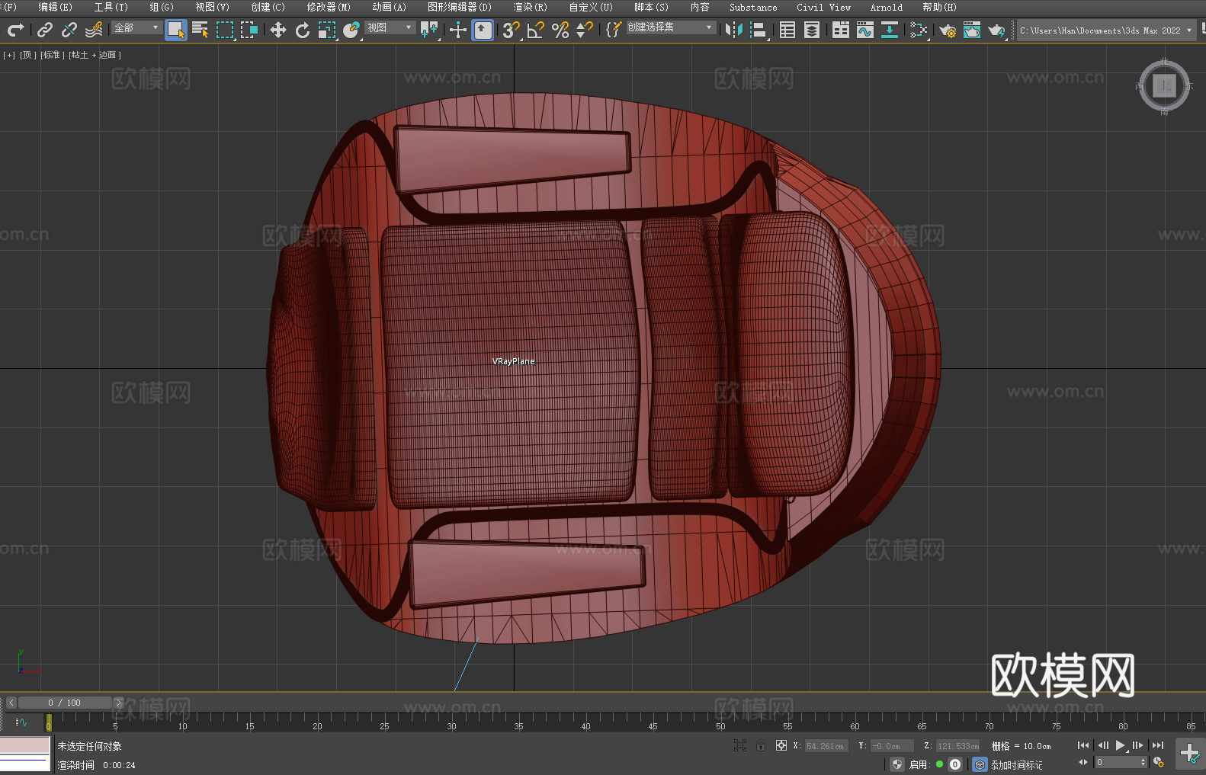This screenshot has width=1206, height=775.
Task: Open the 编辑(E) menu
Action: (x=56, y=7)
